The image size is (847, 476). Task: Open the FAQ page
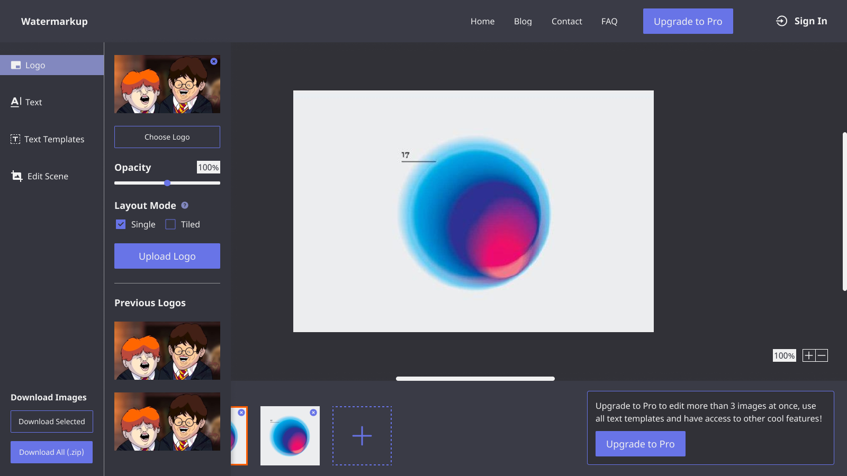[x=609, y=21]
